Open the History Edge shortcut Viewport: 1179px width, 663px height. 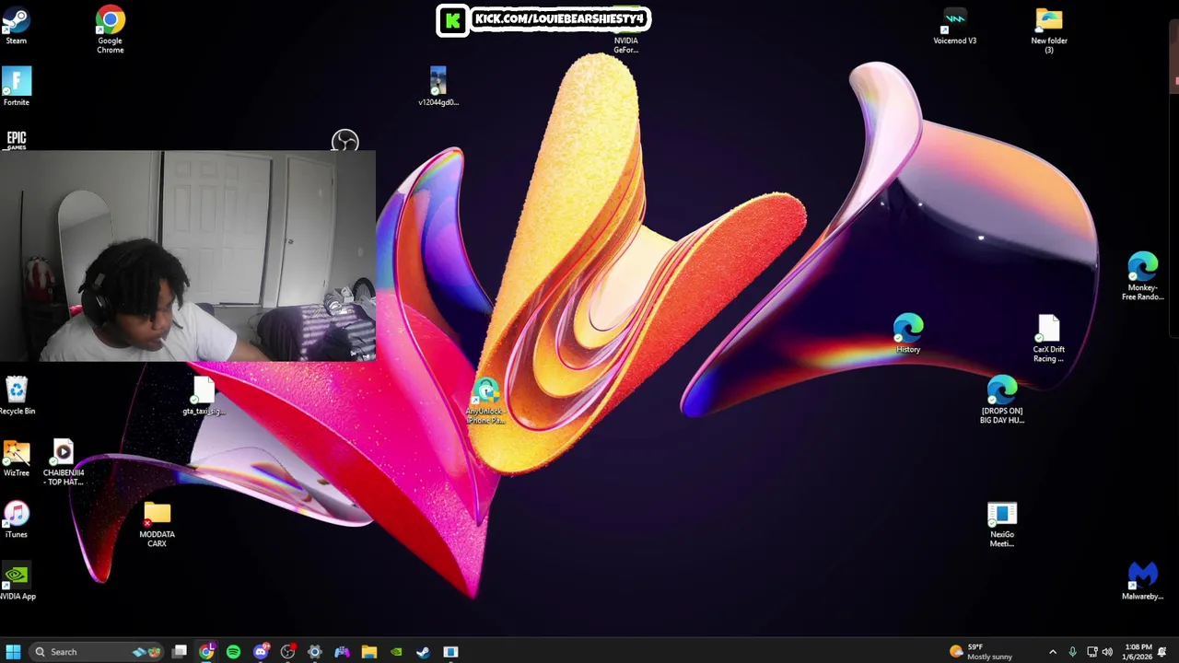coord(907,334)
